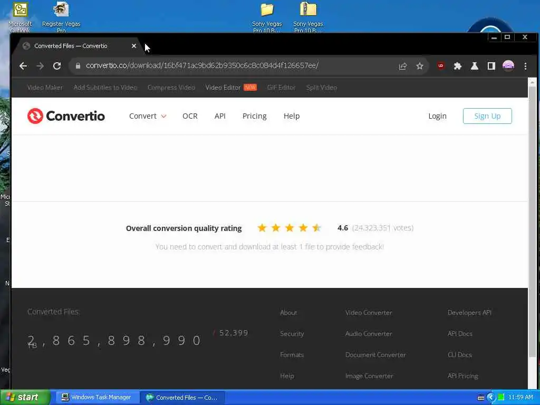Click the green tray icon beside the clock
540x405 pixels.
coord(501,398)
